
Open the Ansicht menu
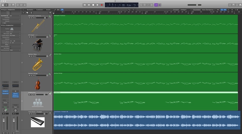point(49,10)
